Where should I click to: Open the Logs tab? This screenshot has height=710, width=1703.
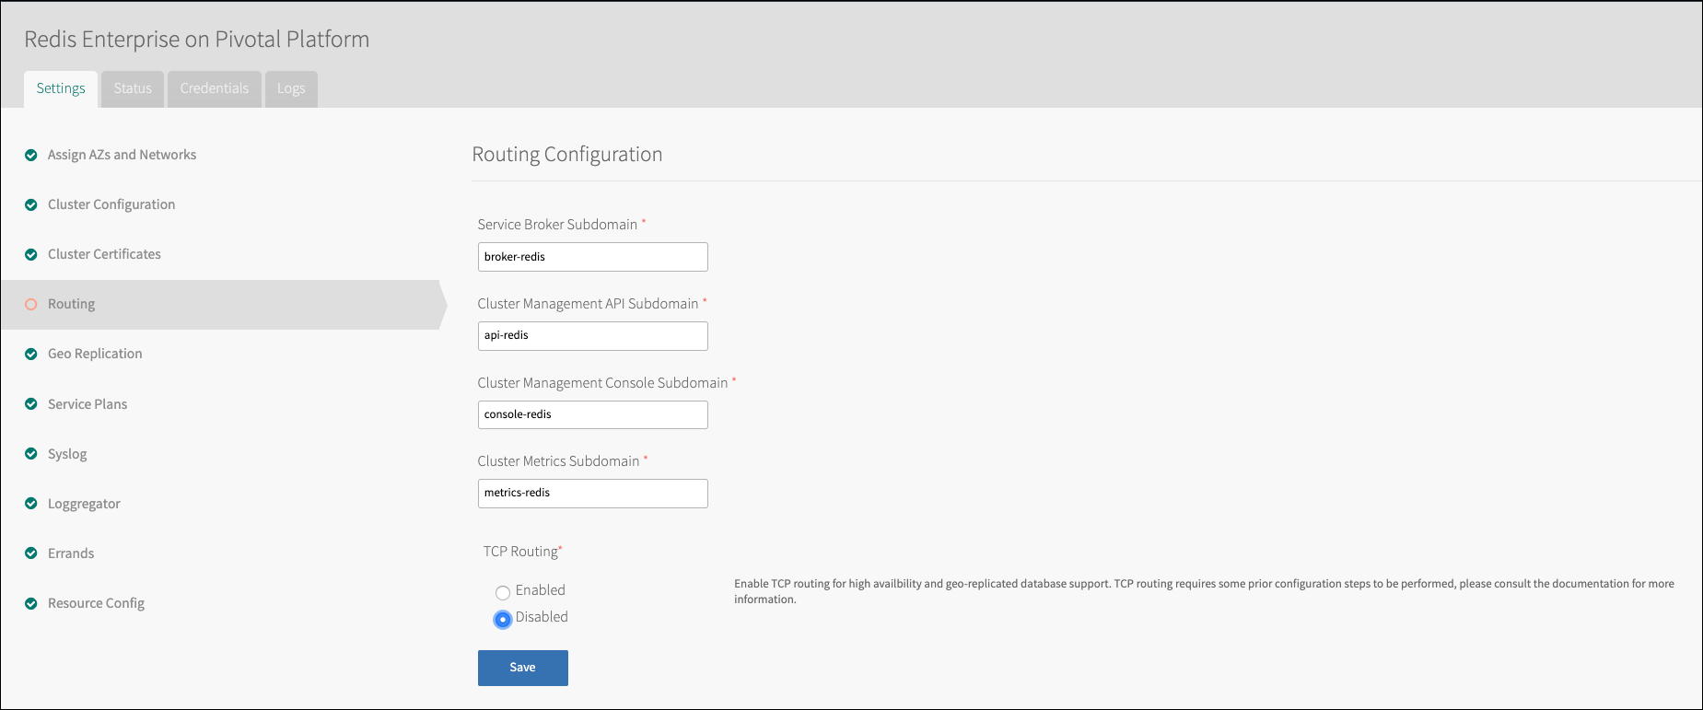pyautogui.click(x=291, y=89)
